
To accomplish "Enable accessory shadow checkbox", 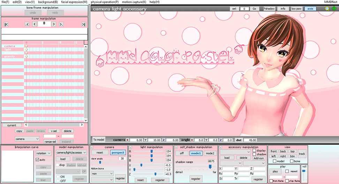I will (254, 154).
